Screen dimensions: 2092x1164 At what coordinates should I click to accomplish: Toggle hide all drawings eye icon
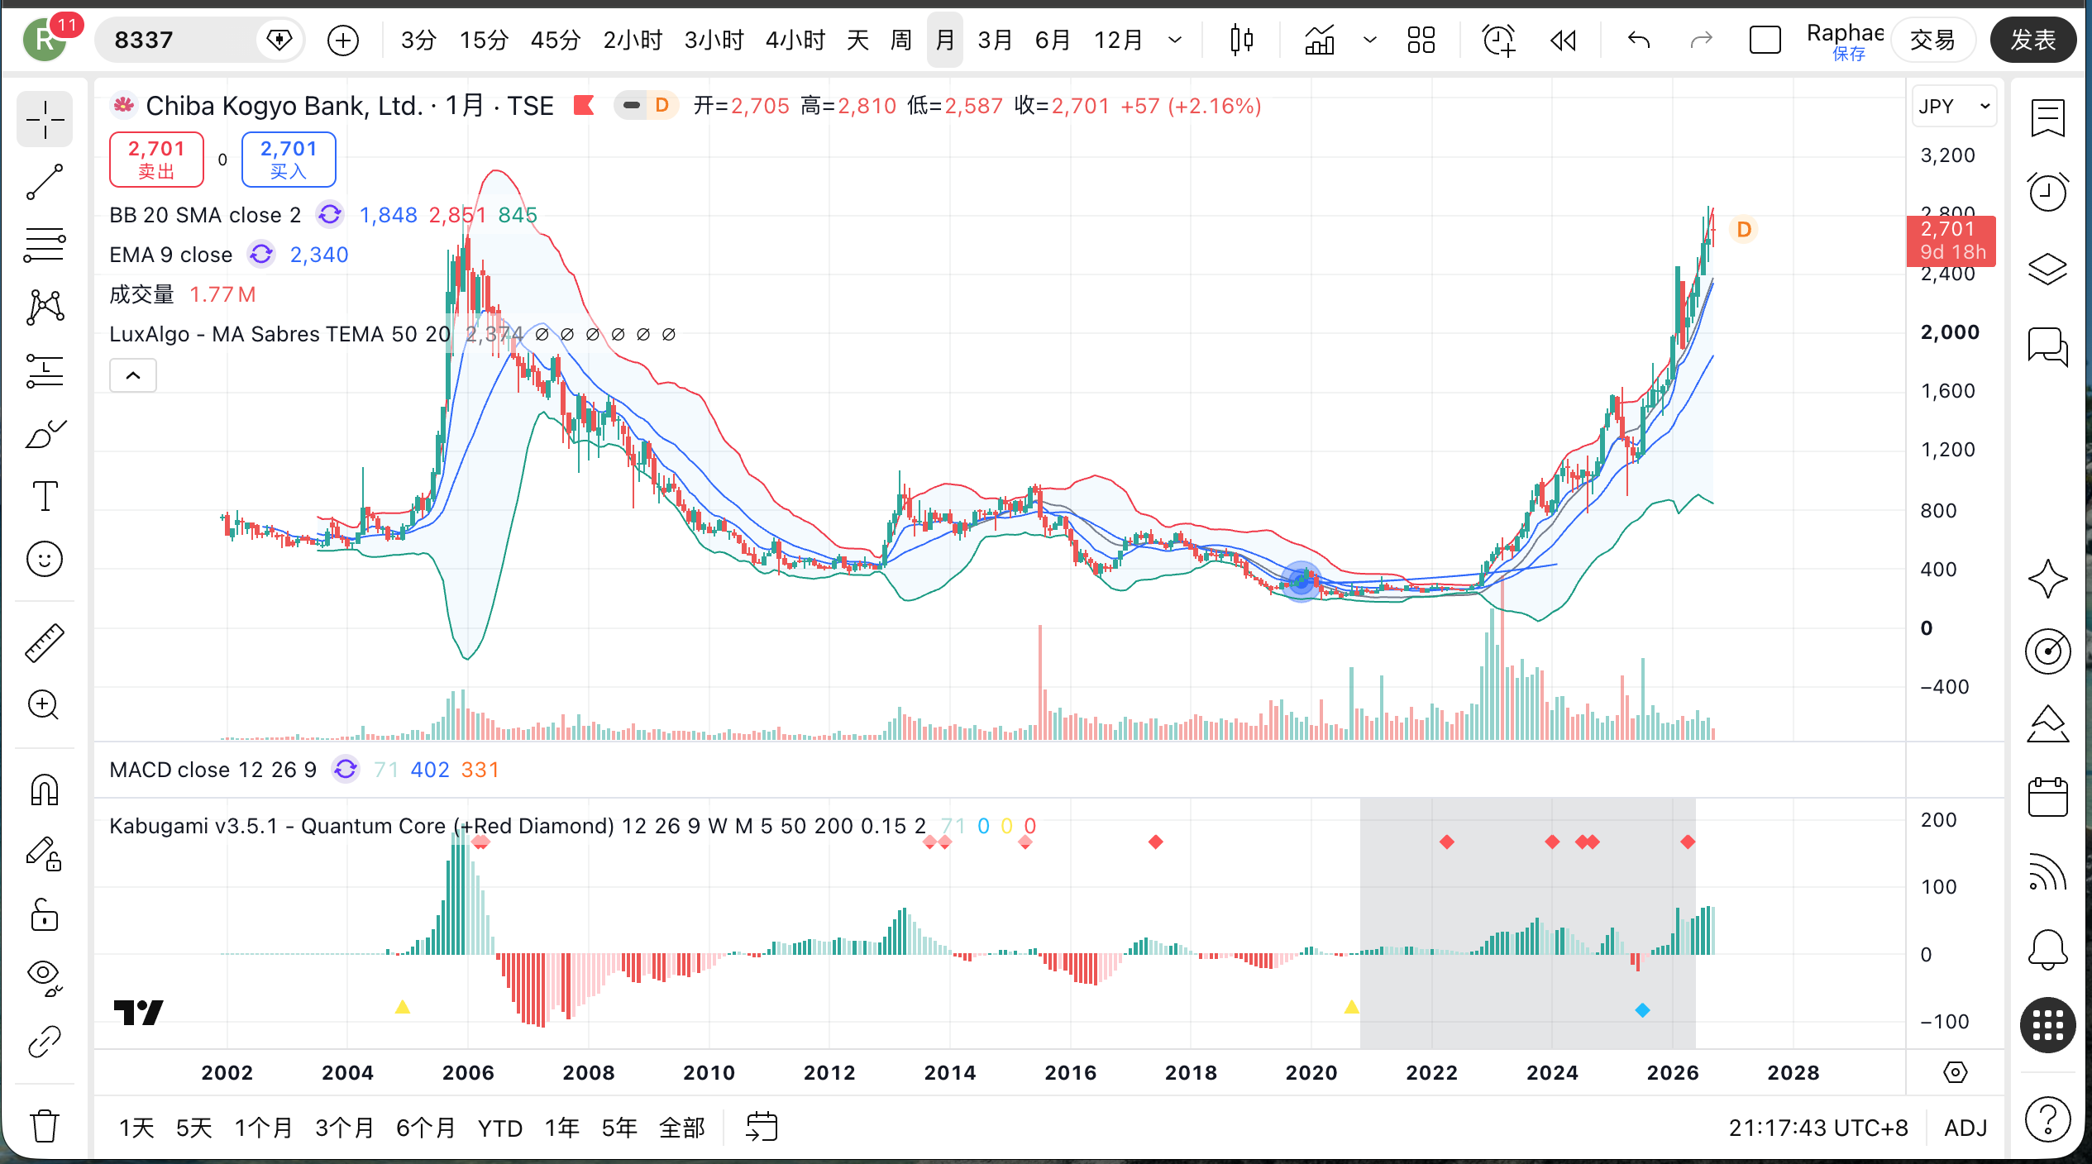tap(45, 978)
